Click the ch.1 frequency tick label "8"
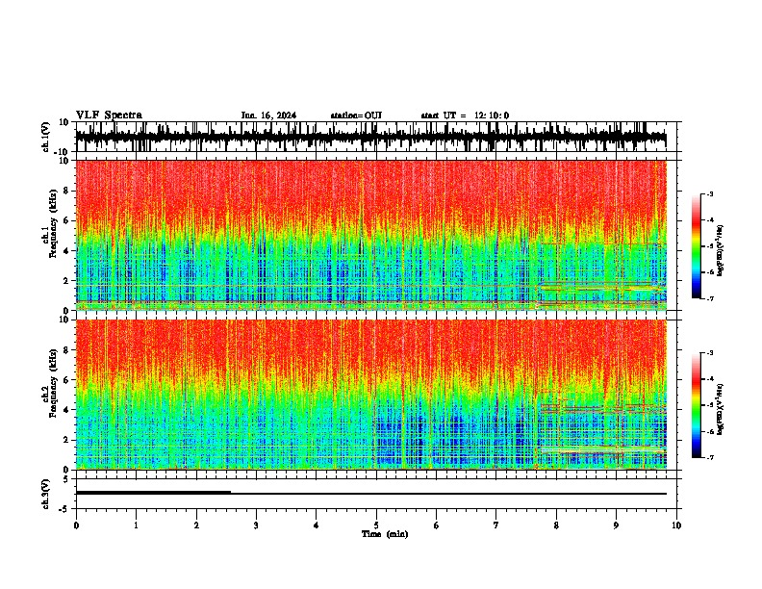 pyautogui.click(x=66, y=191)
